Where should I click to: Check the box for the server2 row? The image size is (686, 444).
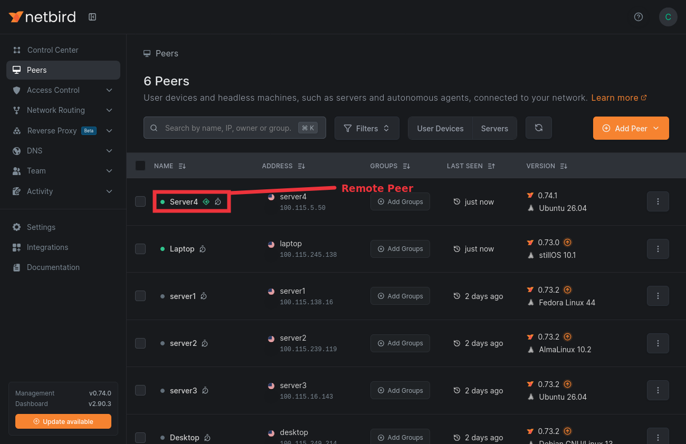[140, 343]
